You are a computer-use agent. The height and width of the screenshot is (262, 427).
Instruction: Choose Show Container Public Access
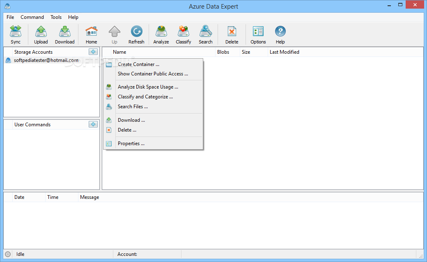[x=153, y=74]
